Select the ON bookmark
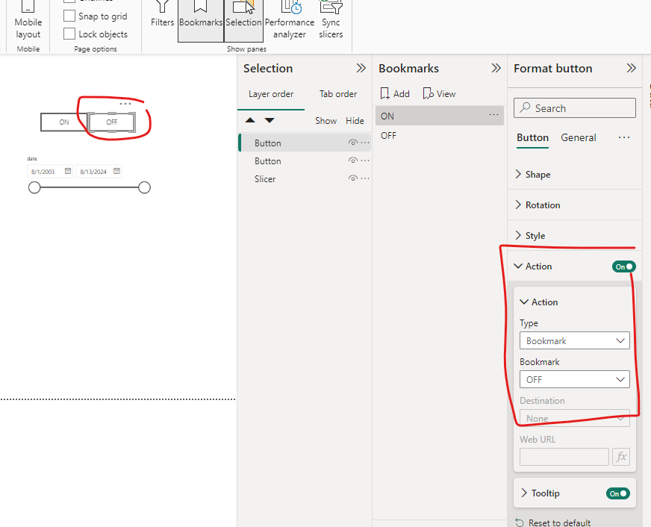Image resolution: width=651 pixels, height=527 pixels. tap(439, 116)
